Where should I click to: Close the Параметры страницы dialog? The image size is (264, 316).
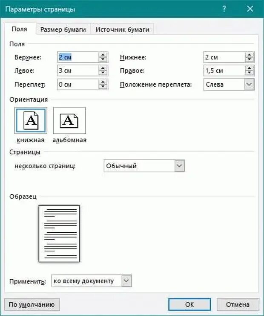[250, 9]
